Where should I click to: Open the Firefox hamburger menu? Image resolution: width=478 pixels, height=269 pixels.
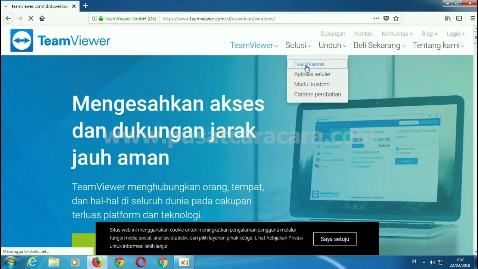[472, 18]
